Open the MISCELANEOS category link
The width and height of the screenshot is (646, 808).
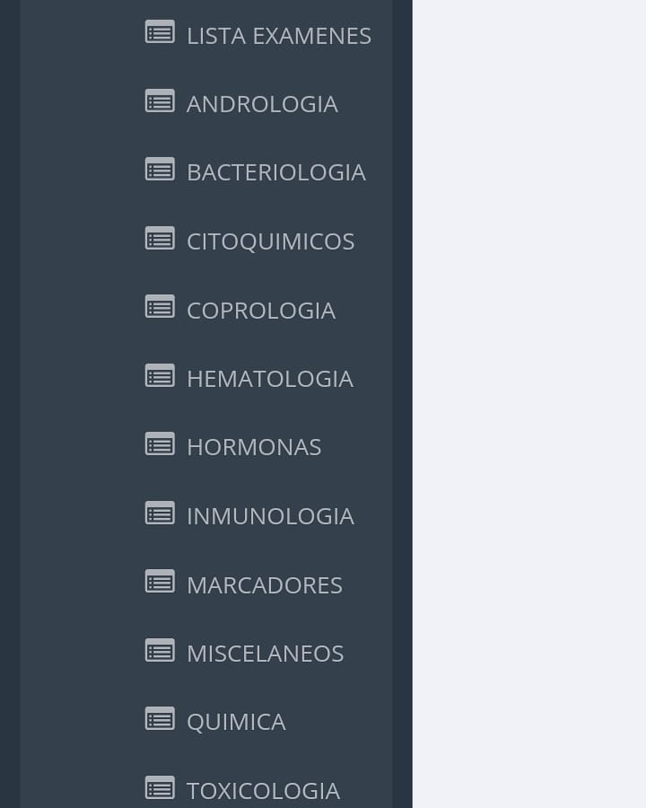click(x=265, y=654)
